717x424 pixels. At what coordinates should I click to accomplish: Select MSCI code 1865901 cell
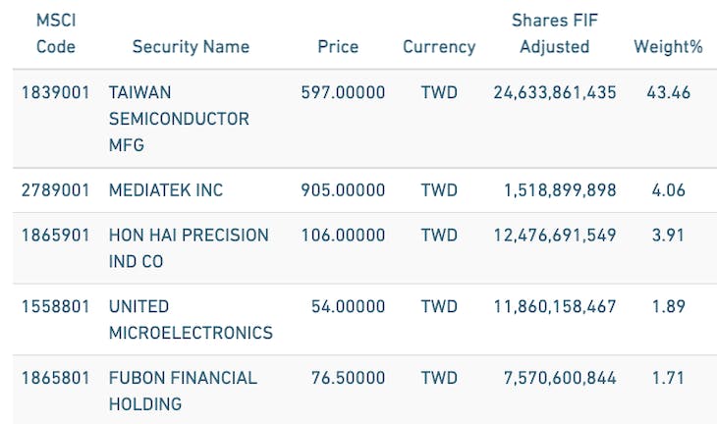click(x=55, y=236)
